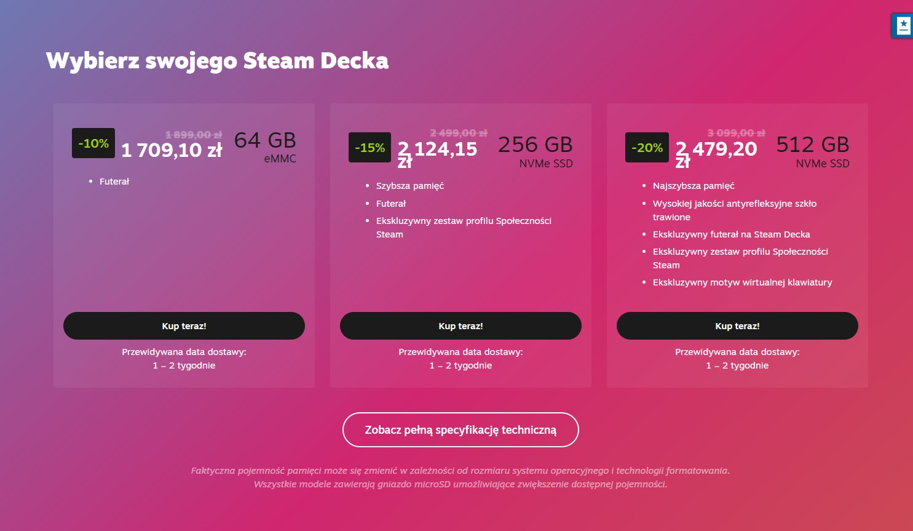Screen dimensions: 913x531
Task: Click the heading Wybierz swojego Steam Decka
Action: [217, 61]
